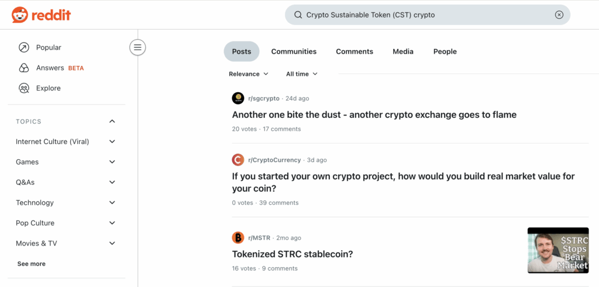Expand the Internet Culture (Viral) topic
Image resolution: width=599 pixels, height=287 pixels.
click(112, 142)
